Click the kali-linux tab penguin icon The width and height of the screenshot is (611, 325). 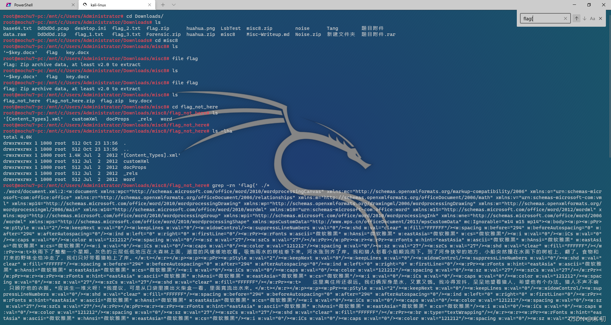click(85, 5)
